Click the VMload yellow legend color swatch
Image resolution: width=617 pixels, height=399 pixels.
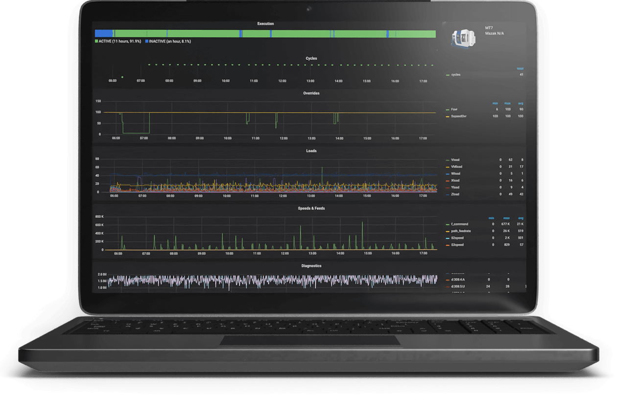pos(448,167)
